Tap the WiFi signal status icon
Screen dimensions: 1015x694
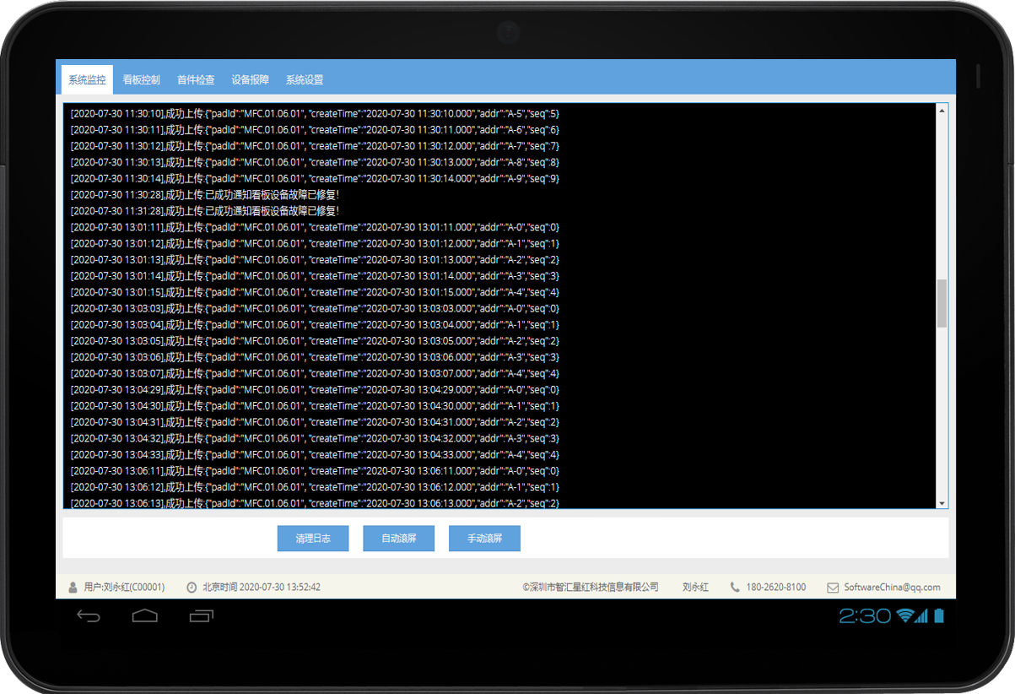tap(905, 615)
